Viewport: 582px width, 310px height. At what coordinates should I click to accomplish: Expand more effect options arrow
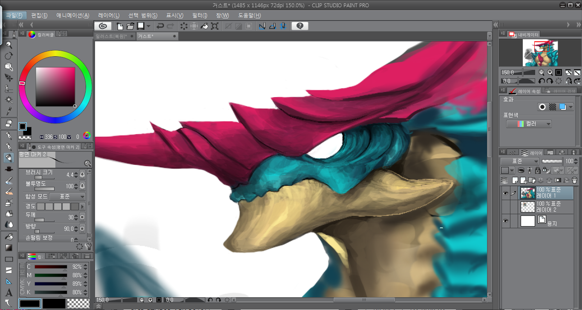tap(570, 107)
